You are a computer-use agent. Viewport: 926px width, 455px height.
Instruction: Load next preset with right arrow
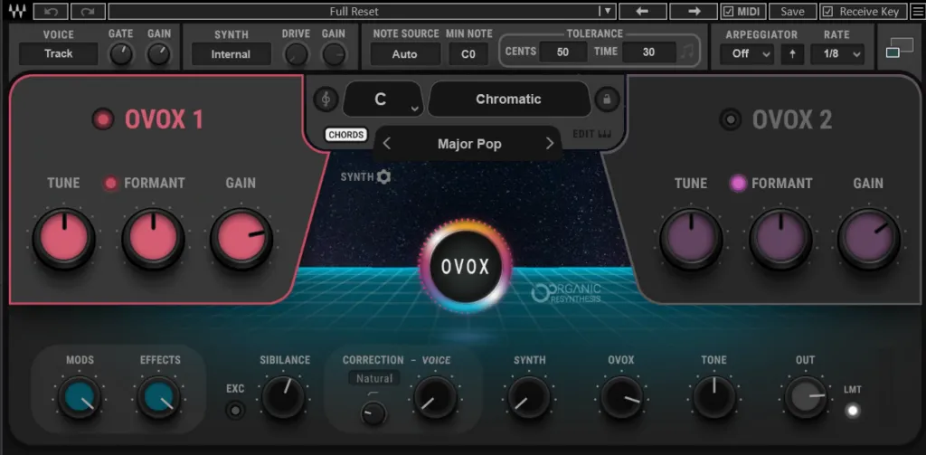pos(694,11)
